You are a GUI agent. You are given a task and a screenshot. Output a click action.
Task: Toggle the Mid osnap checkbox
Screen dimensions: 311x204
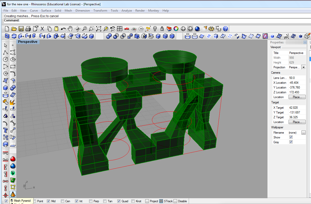coord(49,201)
